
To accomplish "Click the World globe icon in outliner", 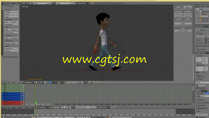I will click(200, 14).
